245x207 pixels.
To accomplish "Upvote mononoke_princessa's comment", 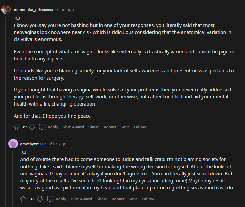I will 16,127.
